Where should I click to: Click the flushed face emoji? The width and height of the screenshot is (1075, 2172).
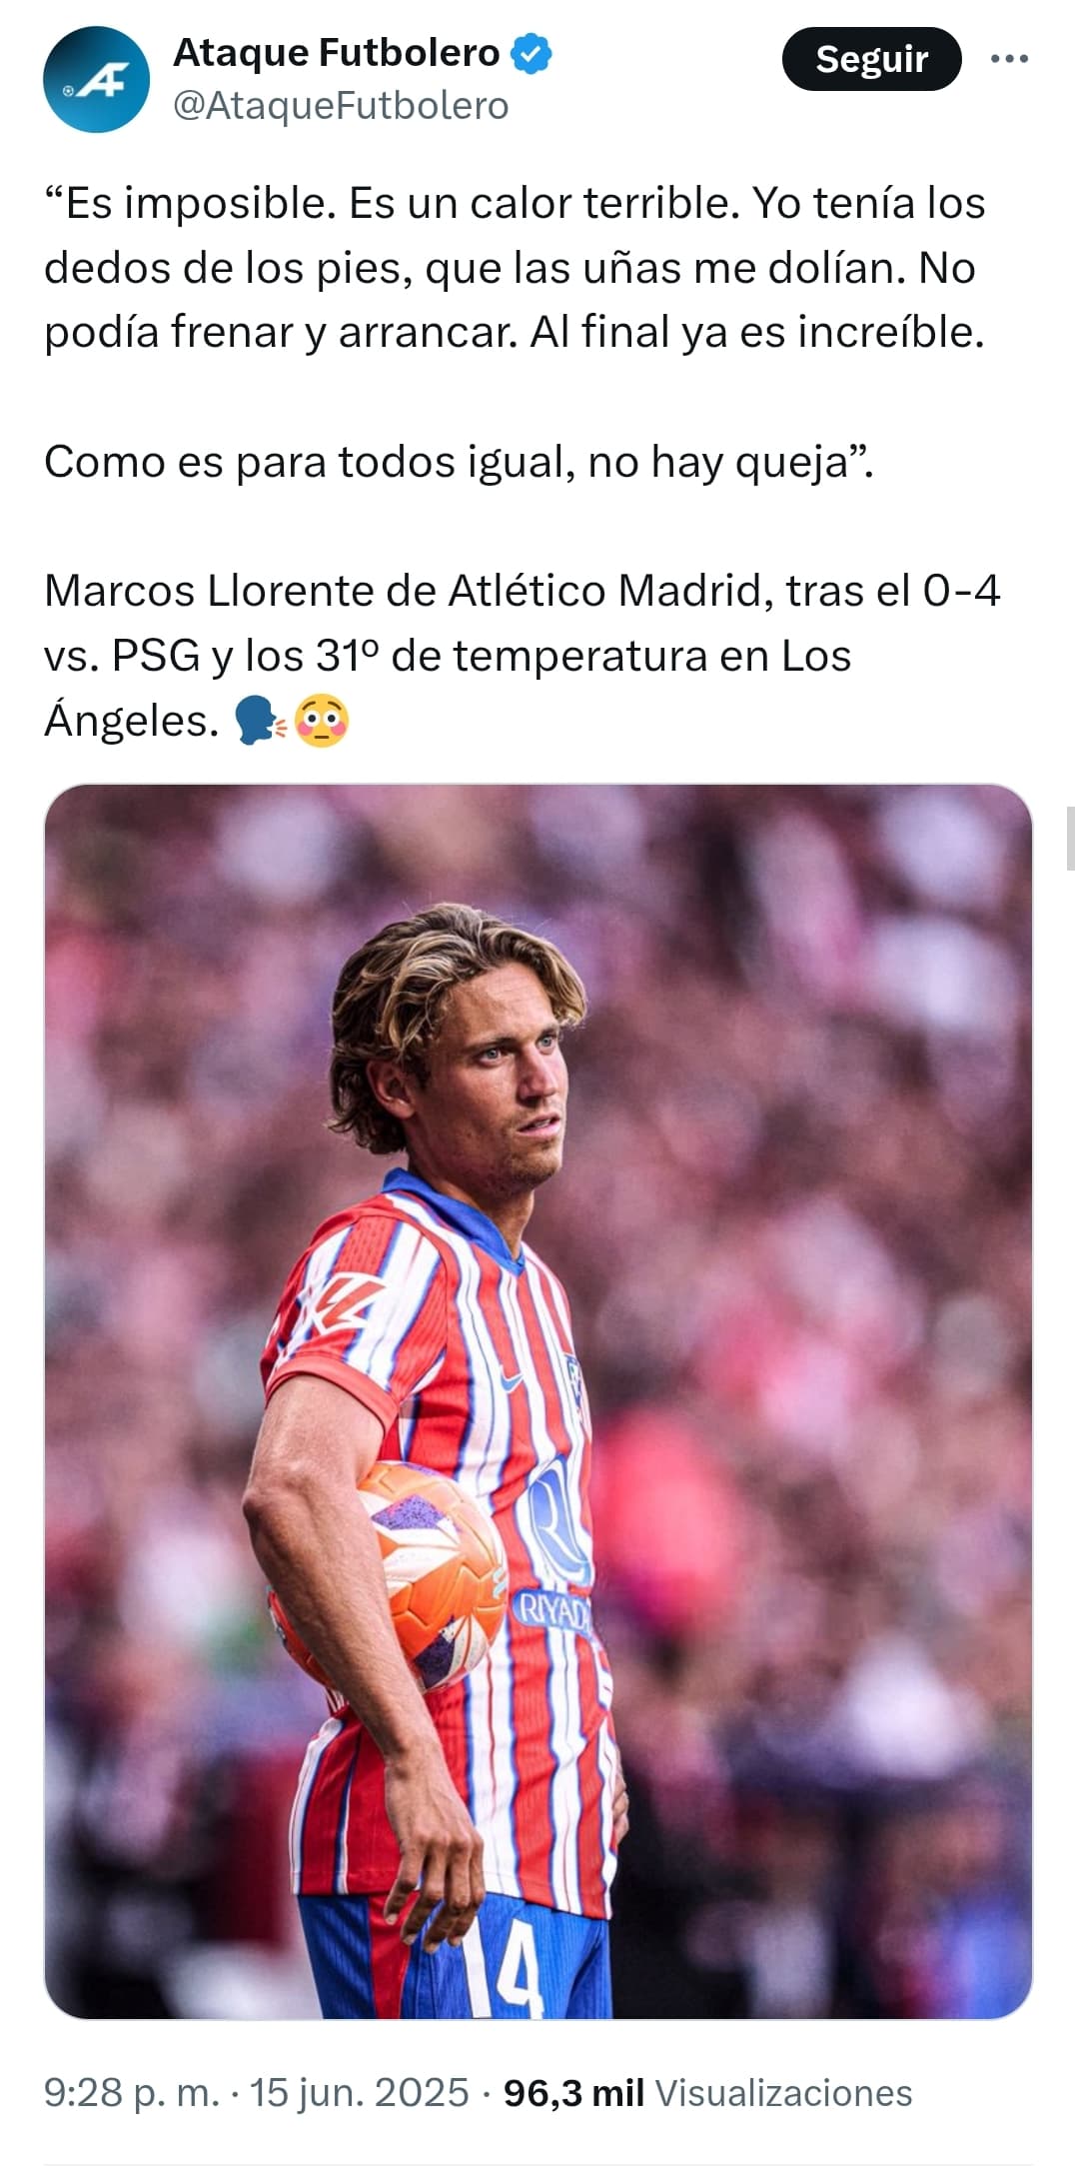click(322, 721)
